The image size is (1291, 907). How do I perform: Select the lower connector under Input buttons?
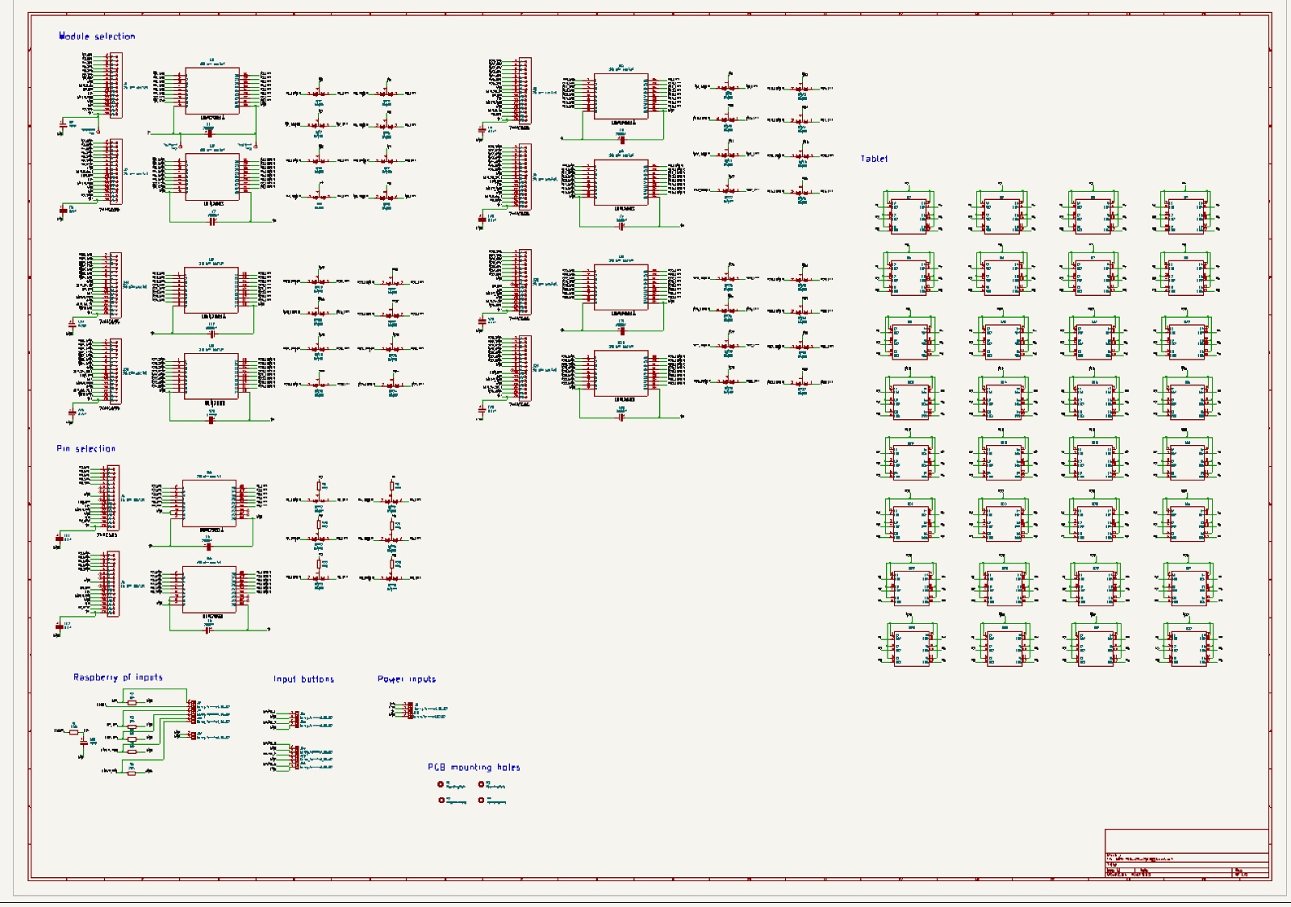click(x=296, y=757)
